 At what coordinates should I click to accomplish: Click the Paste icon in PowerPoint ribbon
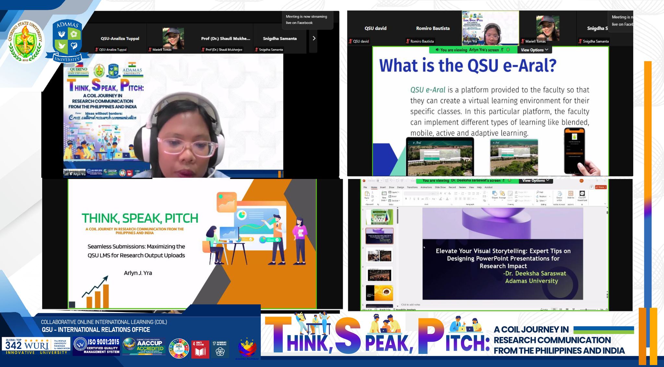(367, 194)
